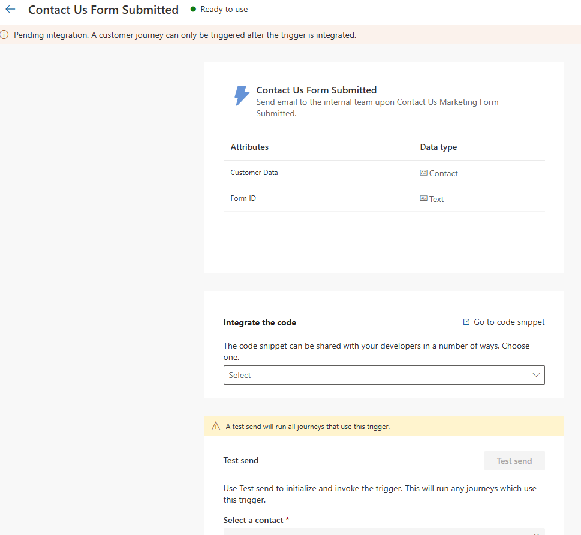The height and width of the screenshot is (535, 581).
Task: Click the green Ready to use status dot
Action: 193,10
